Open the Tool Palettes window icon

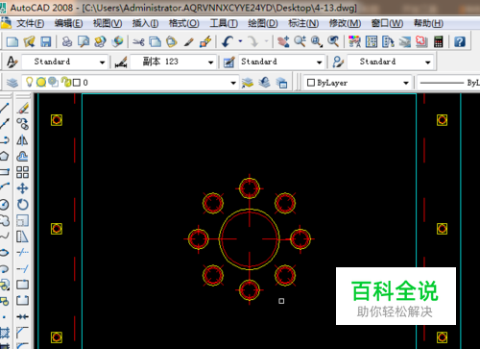click(388, 41)
